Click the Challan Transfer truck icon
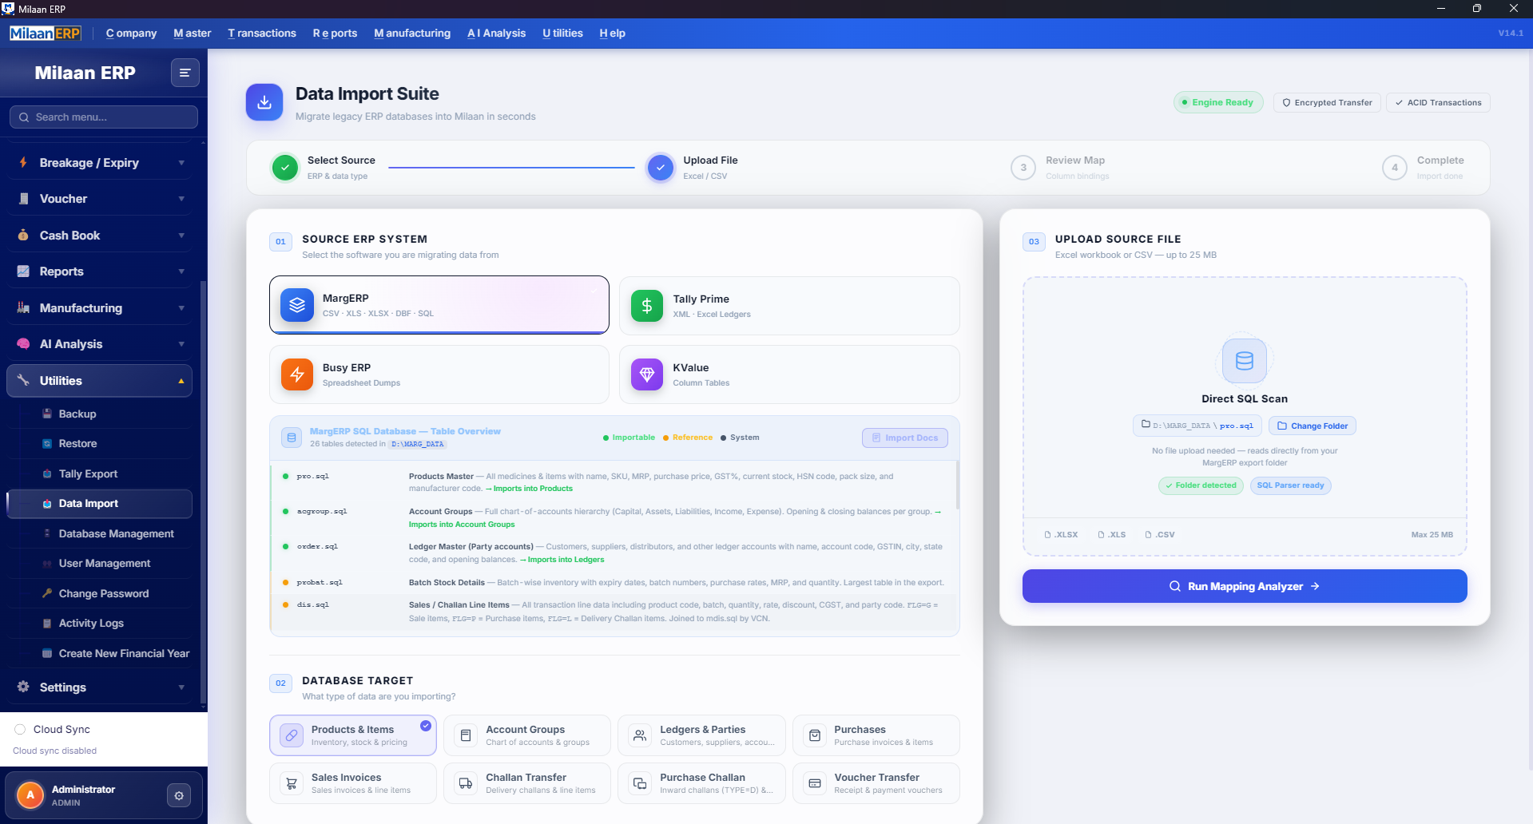1533x824 pixels. tap(466, 783)
